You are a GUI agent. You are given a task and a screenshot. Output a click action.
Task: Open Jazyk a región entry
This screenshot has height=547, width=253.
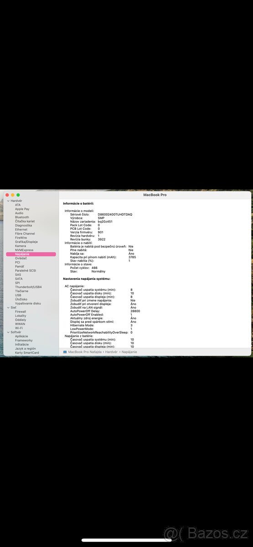click(x=25, y=349)
